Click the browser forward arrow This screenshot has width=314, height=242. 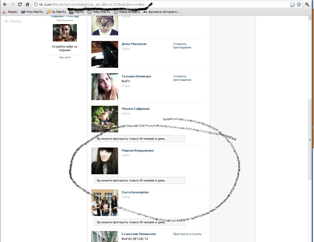pos(12,4)
